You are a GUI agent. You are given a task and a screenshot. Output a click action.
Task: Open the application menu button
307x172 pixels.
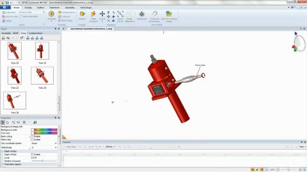coord(5,8)
